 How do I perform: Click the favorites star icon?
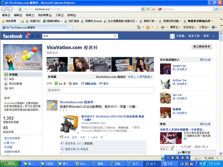(x=3, y=21)
